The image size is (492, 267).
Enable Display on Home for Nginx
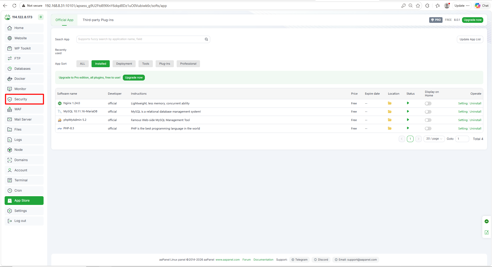tap(428, 104)
